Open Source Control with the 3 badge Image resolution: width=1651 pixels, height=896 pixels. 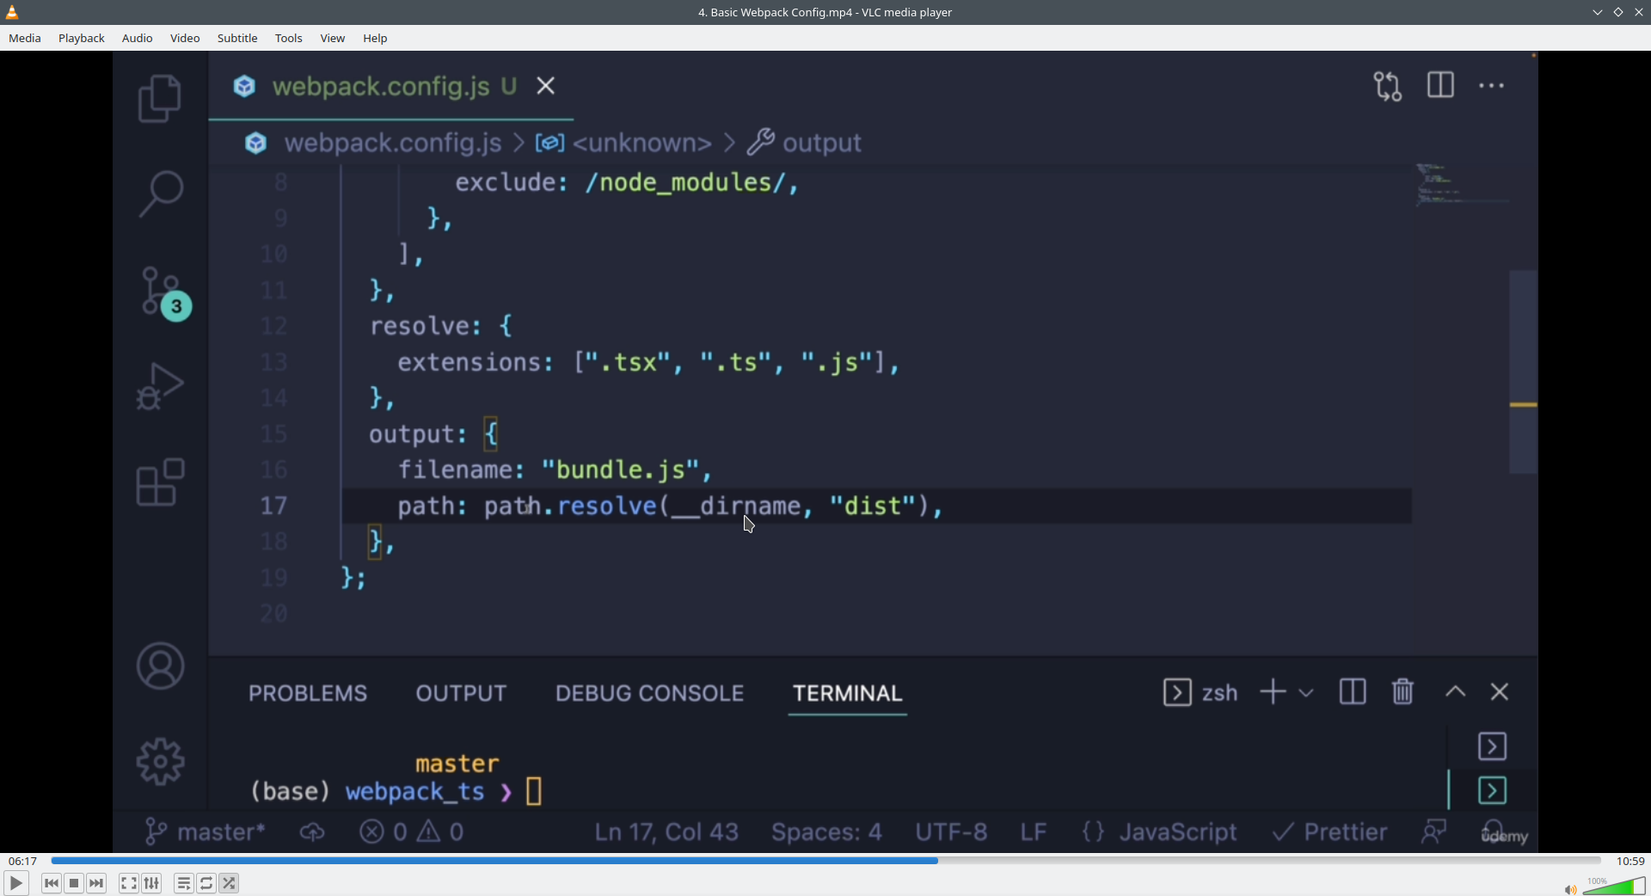coord(165,293)
